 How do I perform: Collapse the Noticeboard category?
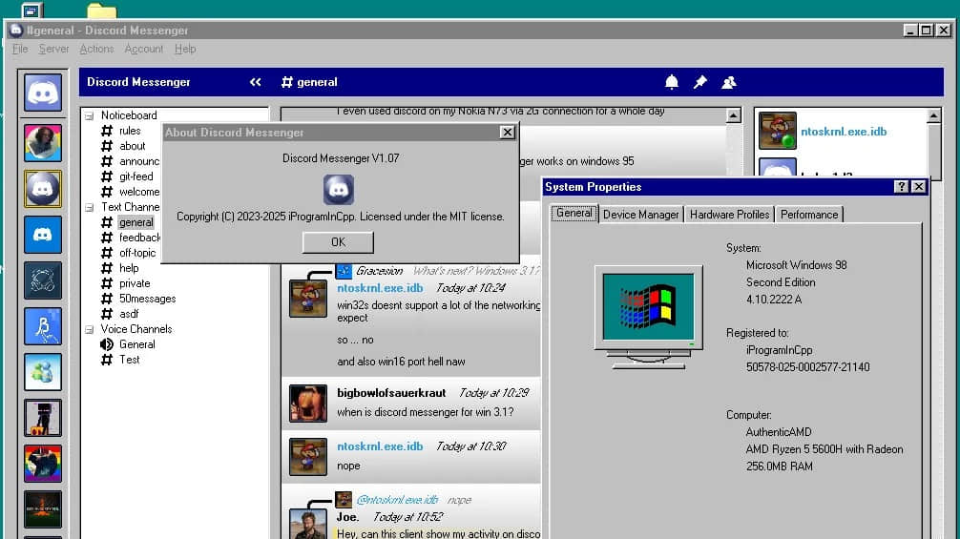[x=90, y=115]
